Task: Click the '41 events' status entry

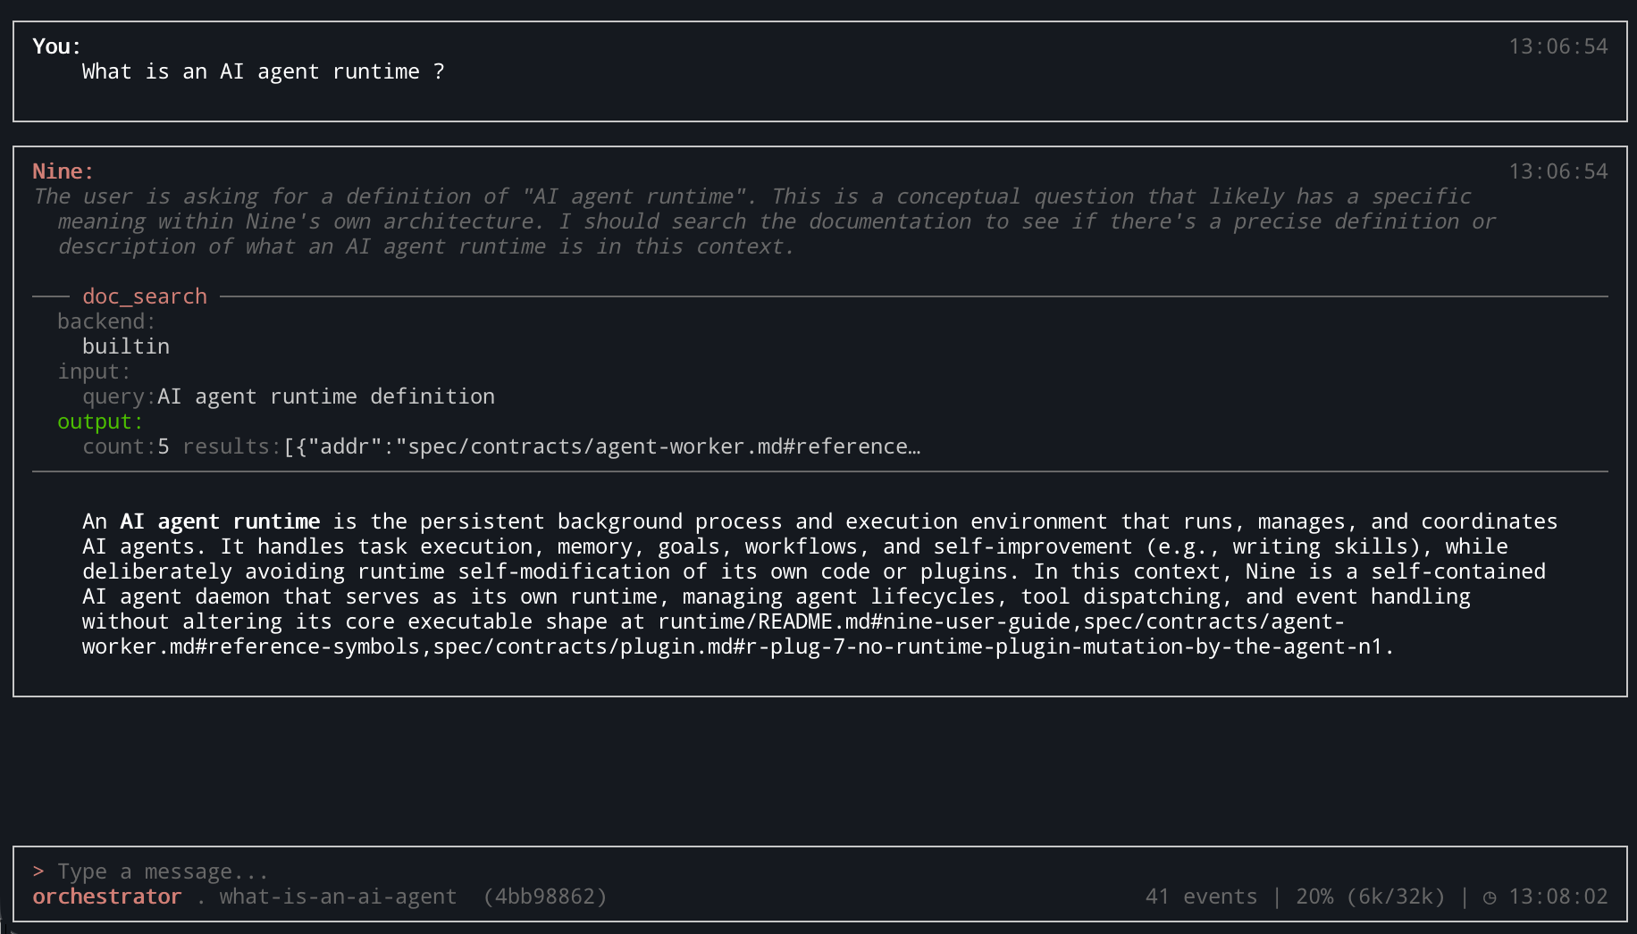Action: [1201, 896]
